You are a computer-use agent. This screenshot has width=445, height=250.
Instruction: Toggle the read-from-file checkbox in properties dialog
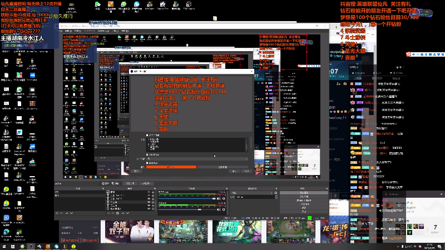click(147, 135)
